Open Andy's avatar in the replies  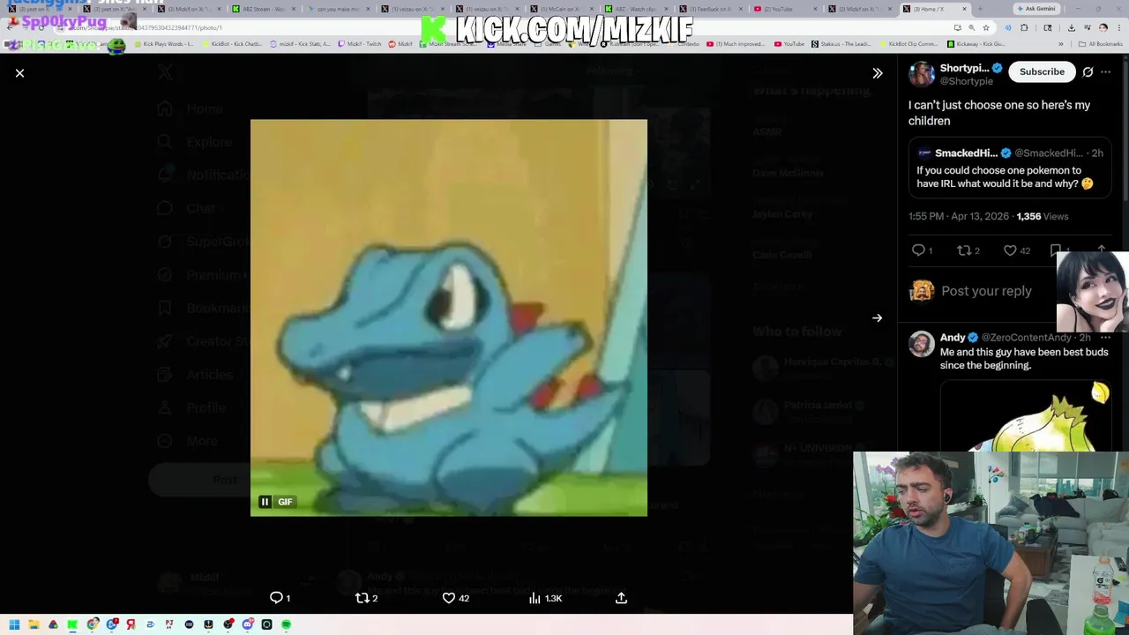tap(922, 343)
